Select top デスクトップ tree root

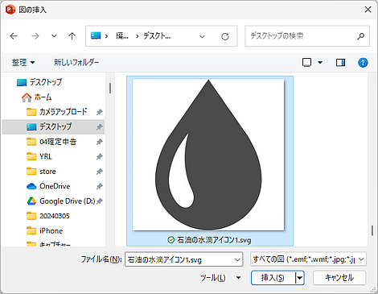[39, 82]
